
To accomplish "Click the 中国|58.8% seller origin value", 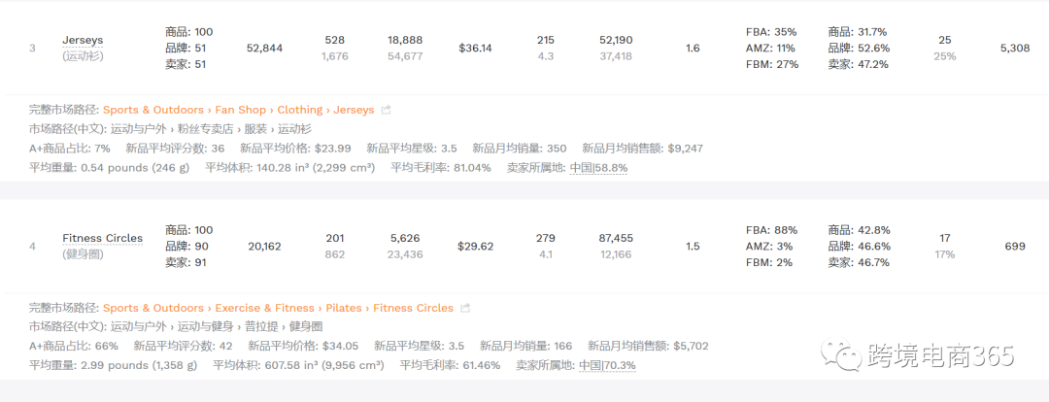I will pyautogui.click(x=598, y=167).
